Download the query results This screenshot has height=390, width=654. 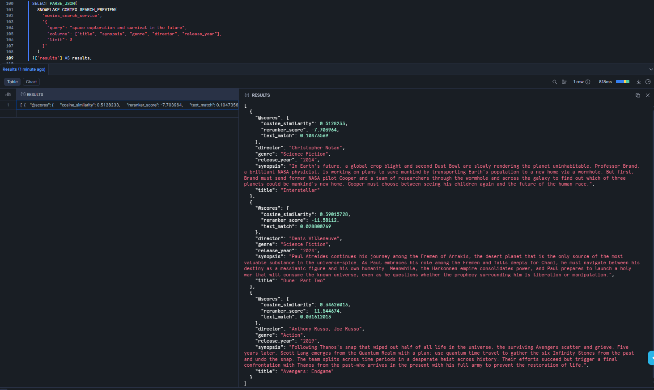pyautogui.click(x=639, y=82)
